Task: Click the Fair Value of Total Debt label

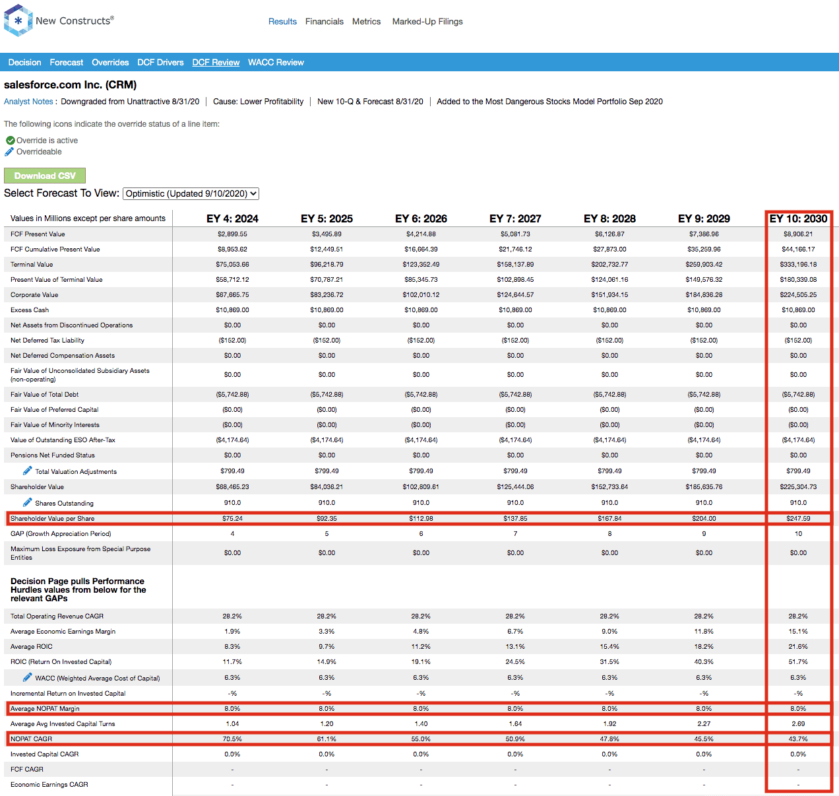Action: 45,395
